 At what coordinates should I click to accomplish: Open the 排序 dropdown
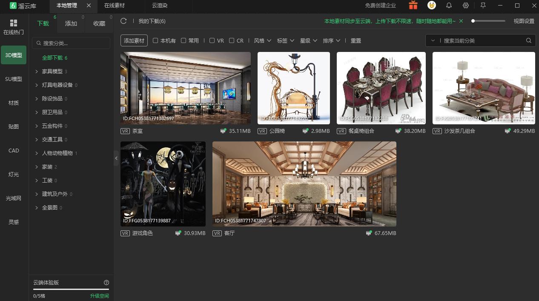pos(331,40)
